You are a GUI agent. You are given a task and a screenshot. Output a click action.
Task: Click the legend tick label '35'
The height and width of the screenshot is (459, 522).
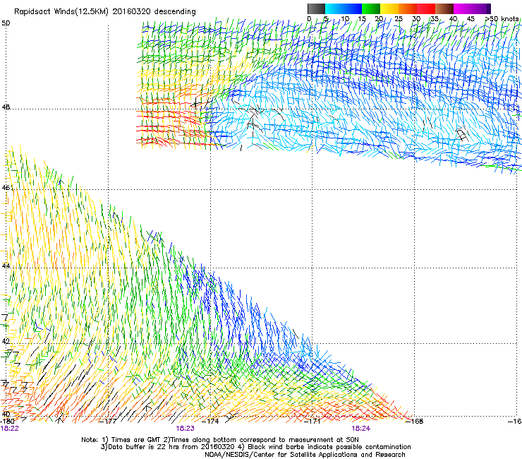[435, 19]
